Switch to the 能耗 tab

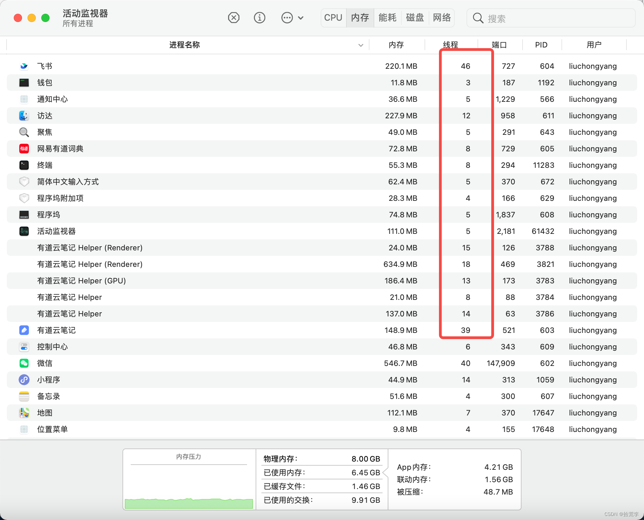click(387, 18)
